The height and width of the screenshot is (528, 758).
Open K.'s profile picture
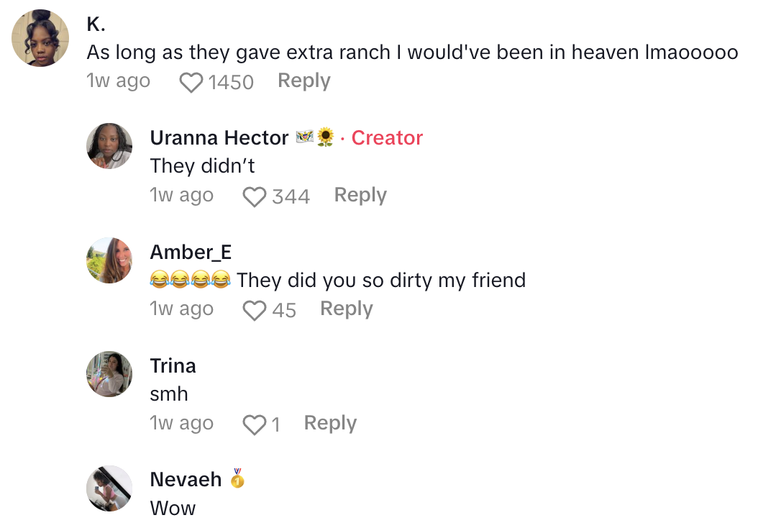click(41, 38)
